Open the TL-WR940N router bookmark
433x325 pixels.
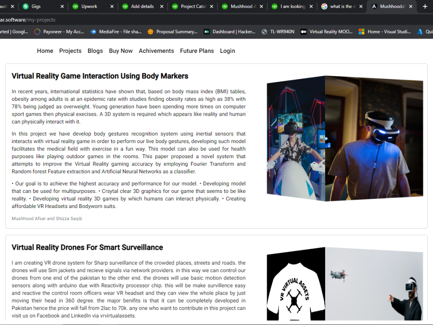(278, 32)
